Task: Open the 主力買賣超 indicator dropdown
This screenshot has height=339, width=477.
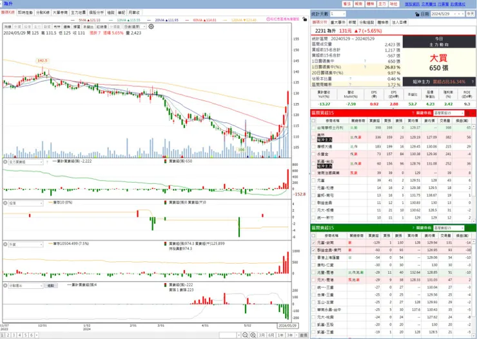Action: pyautogui.click(x=26, y=162)
